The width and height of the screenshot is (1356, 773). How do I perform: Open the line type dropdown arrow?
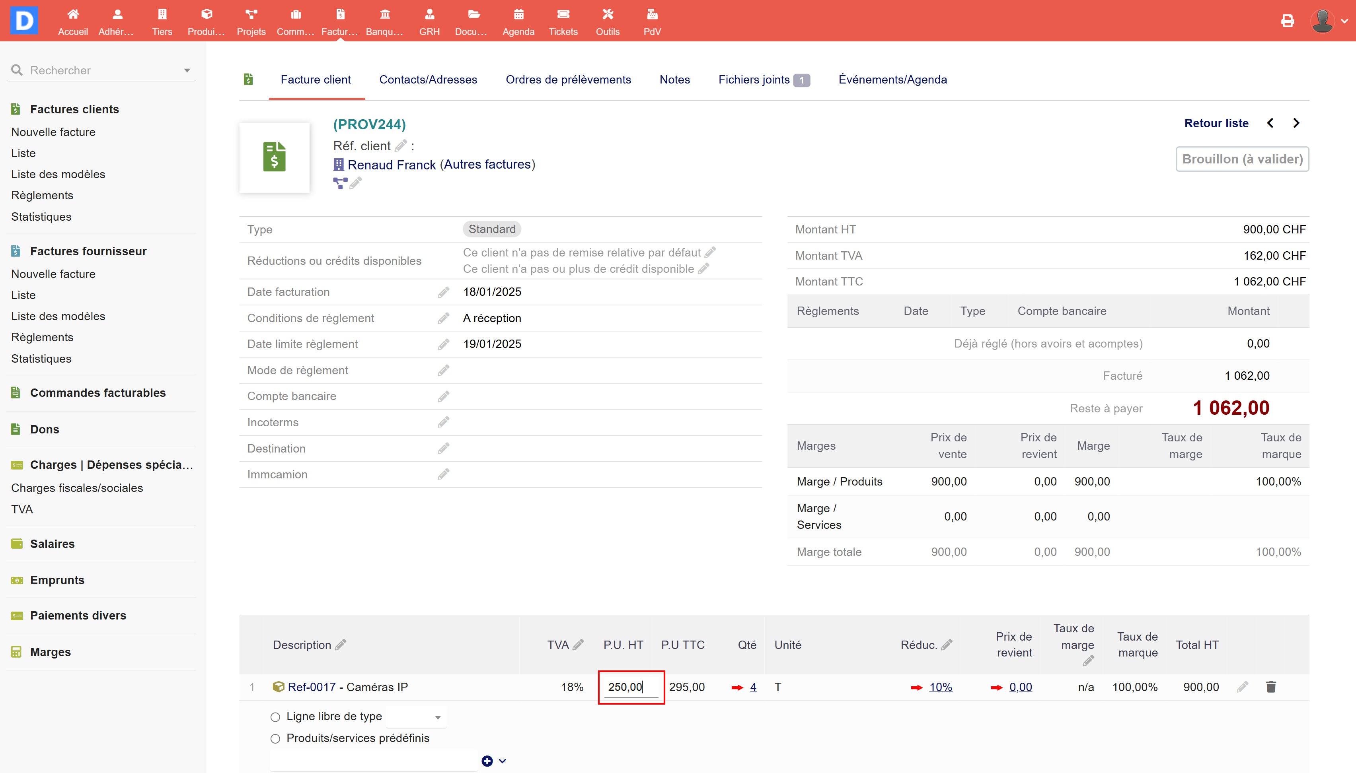tap(438, 717)
